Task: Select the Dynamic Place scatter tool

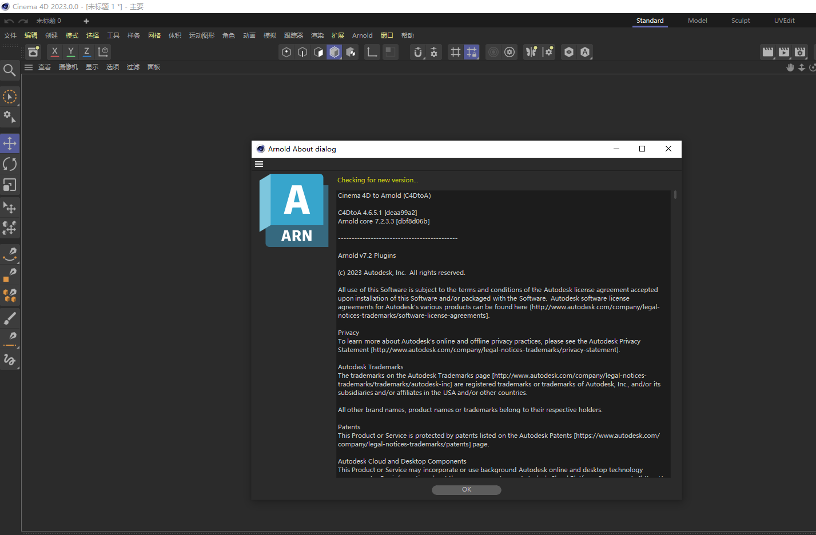Action: (x=10, y=228)
